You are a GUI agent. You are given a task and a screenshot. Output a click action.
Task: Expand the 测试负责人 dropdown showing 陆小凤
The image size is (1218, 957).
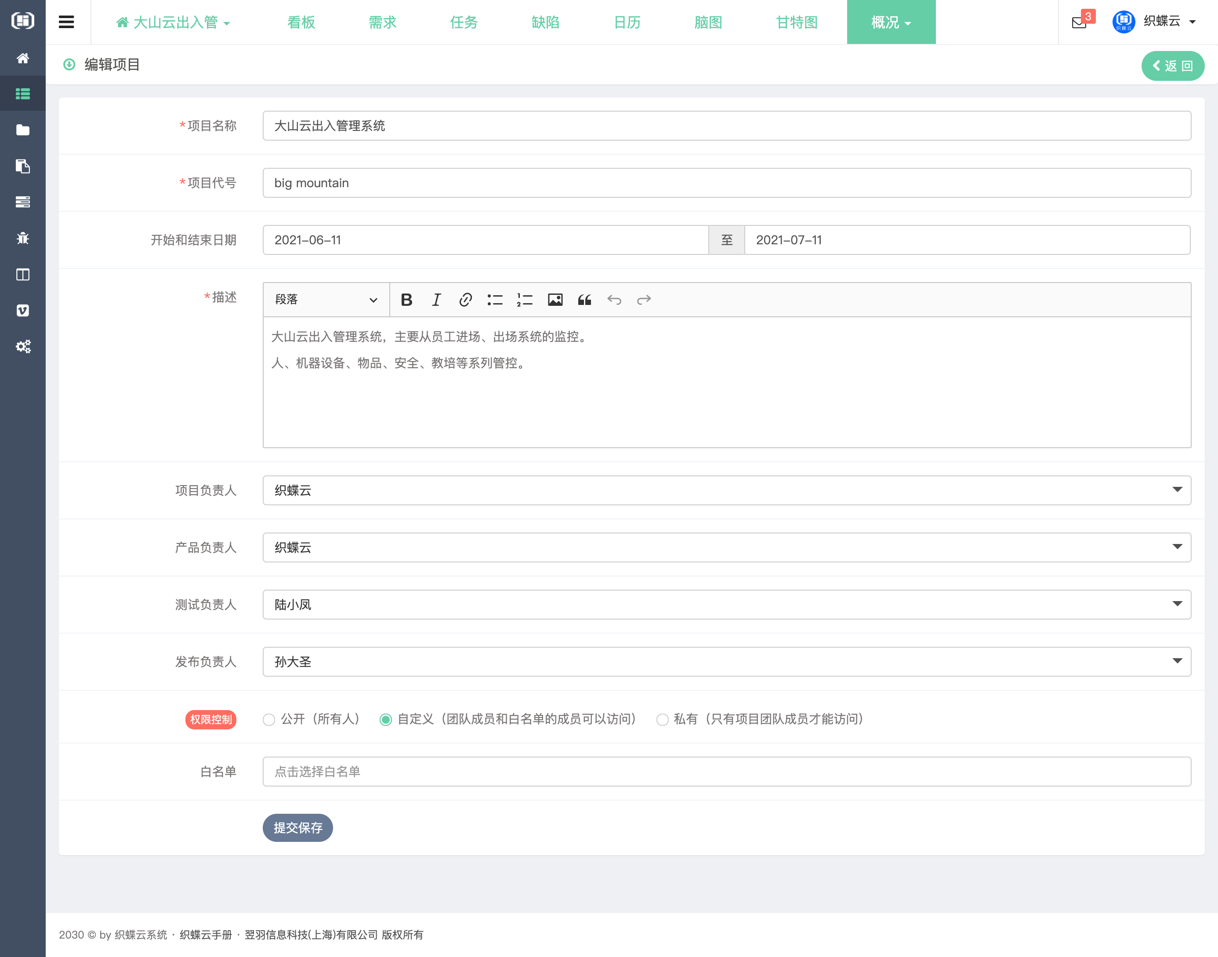point(726,605)
